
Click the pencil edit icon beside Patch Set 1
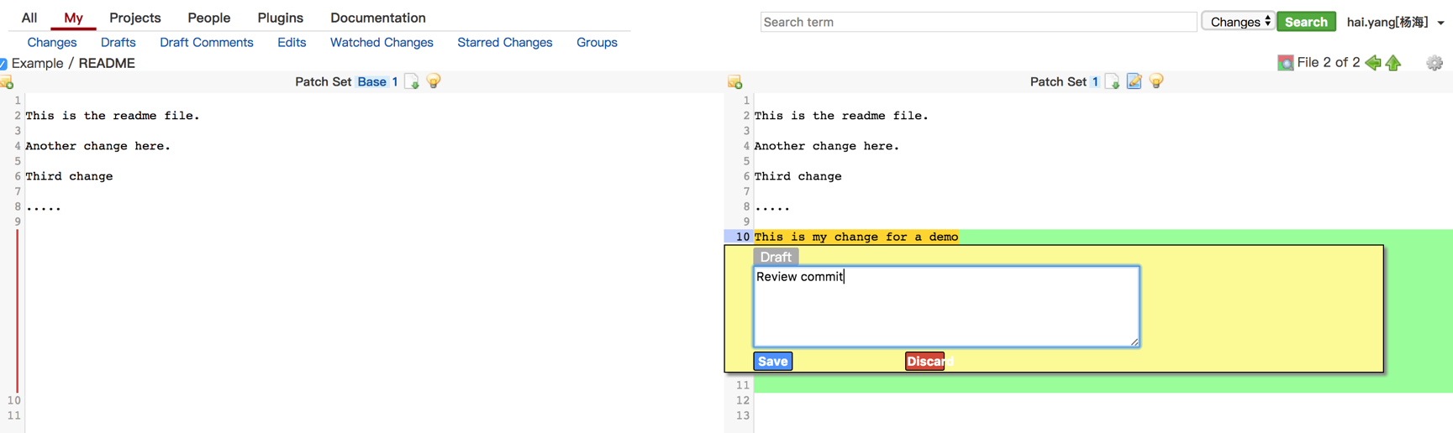[x=1134, y=81]
